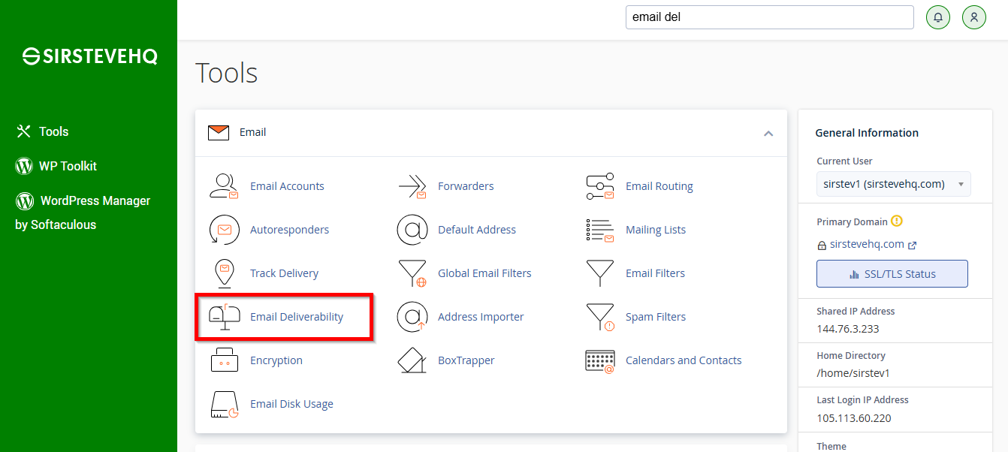This screenshot has width=1008, height=452.
Task: Open the Address Importer link
Action: pos(481,317)
